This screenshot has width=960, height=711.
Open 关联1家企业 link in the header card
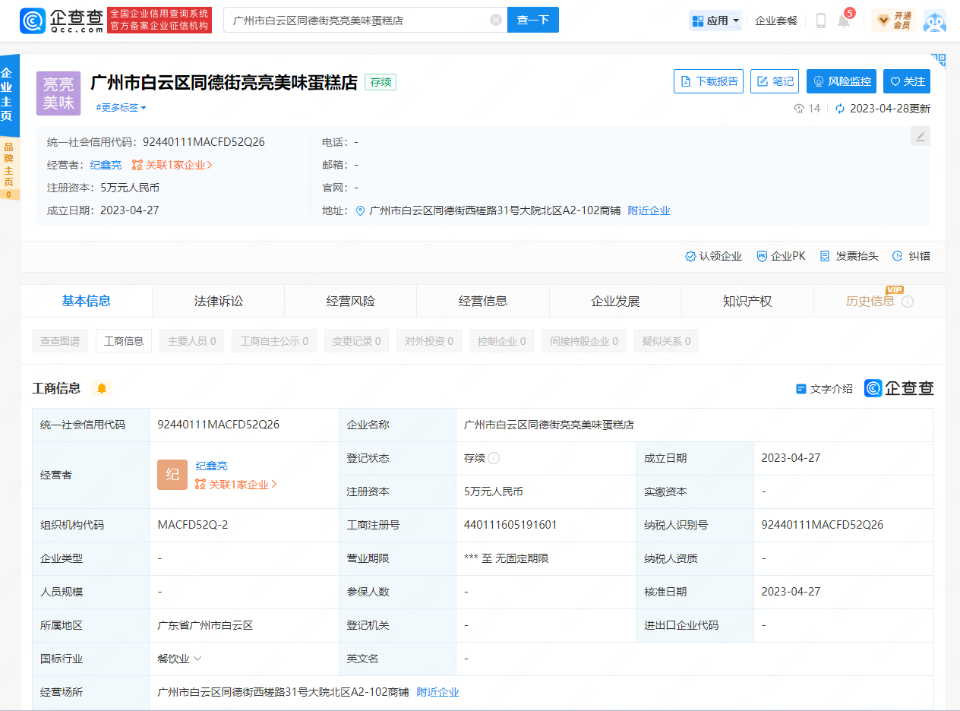(x=172, y=165)
